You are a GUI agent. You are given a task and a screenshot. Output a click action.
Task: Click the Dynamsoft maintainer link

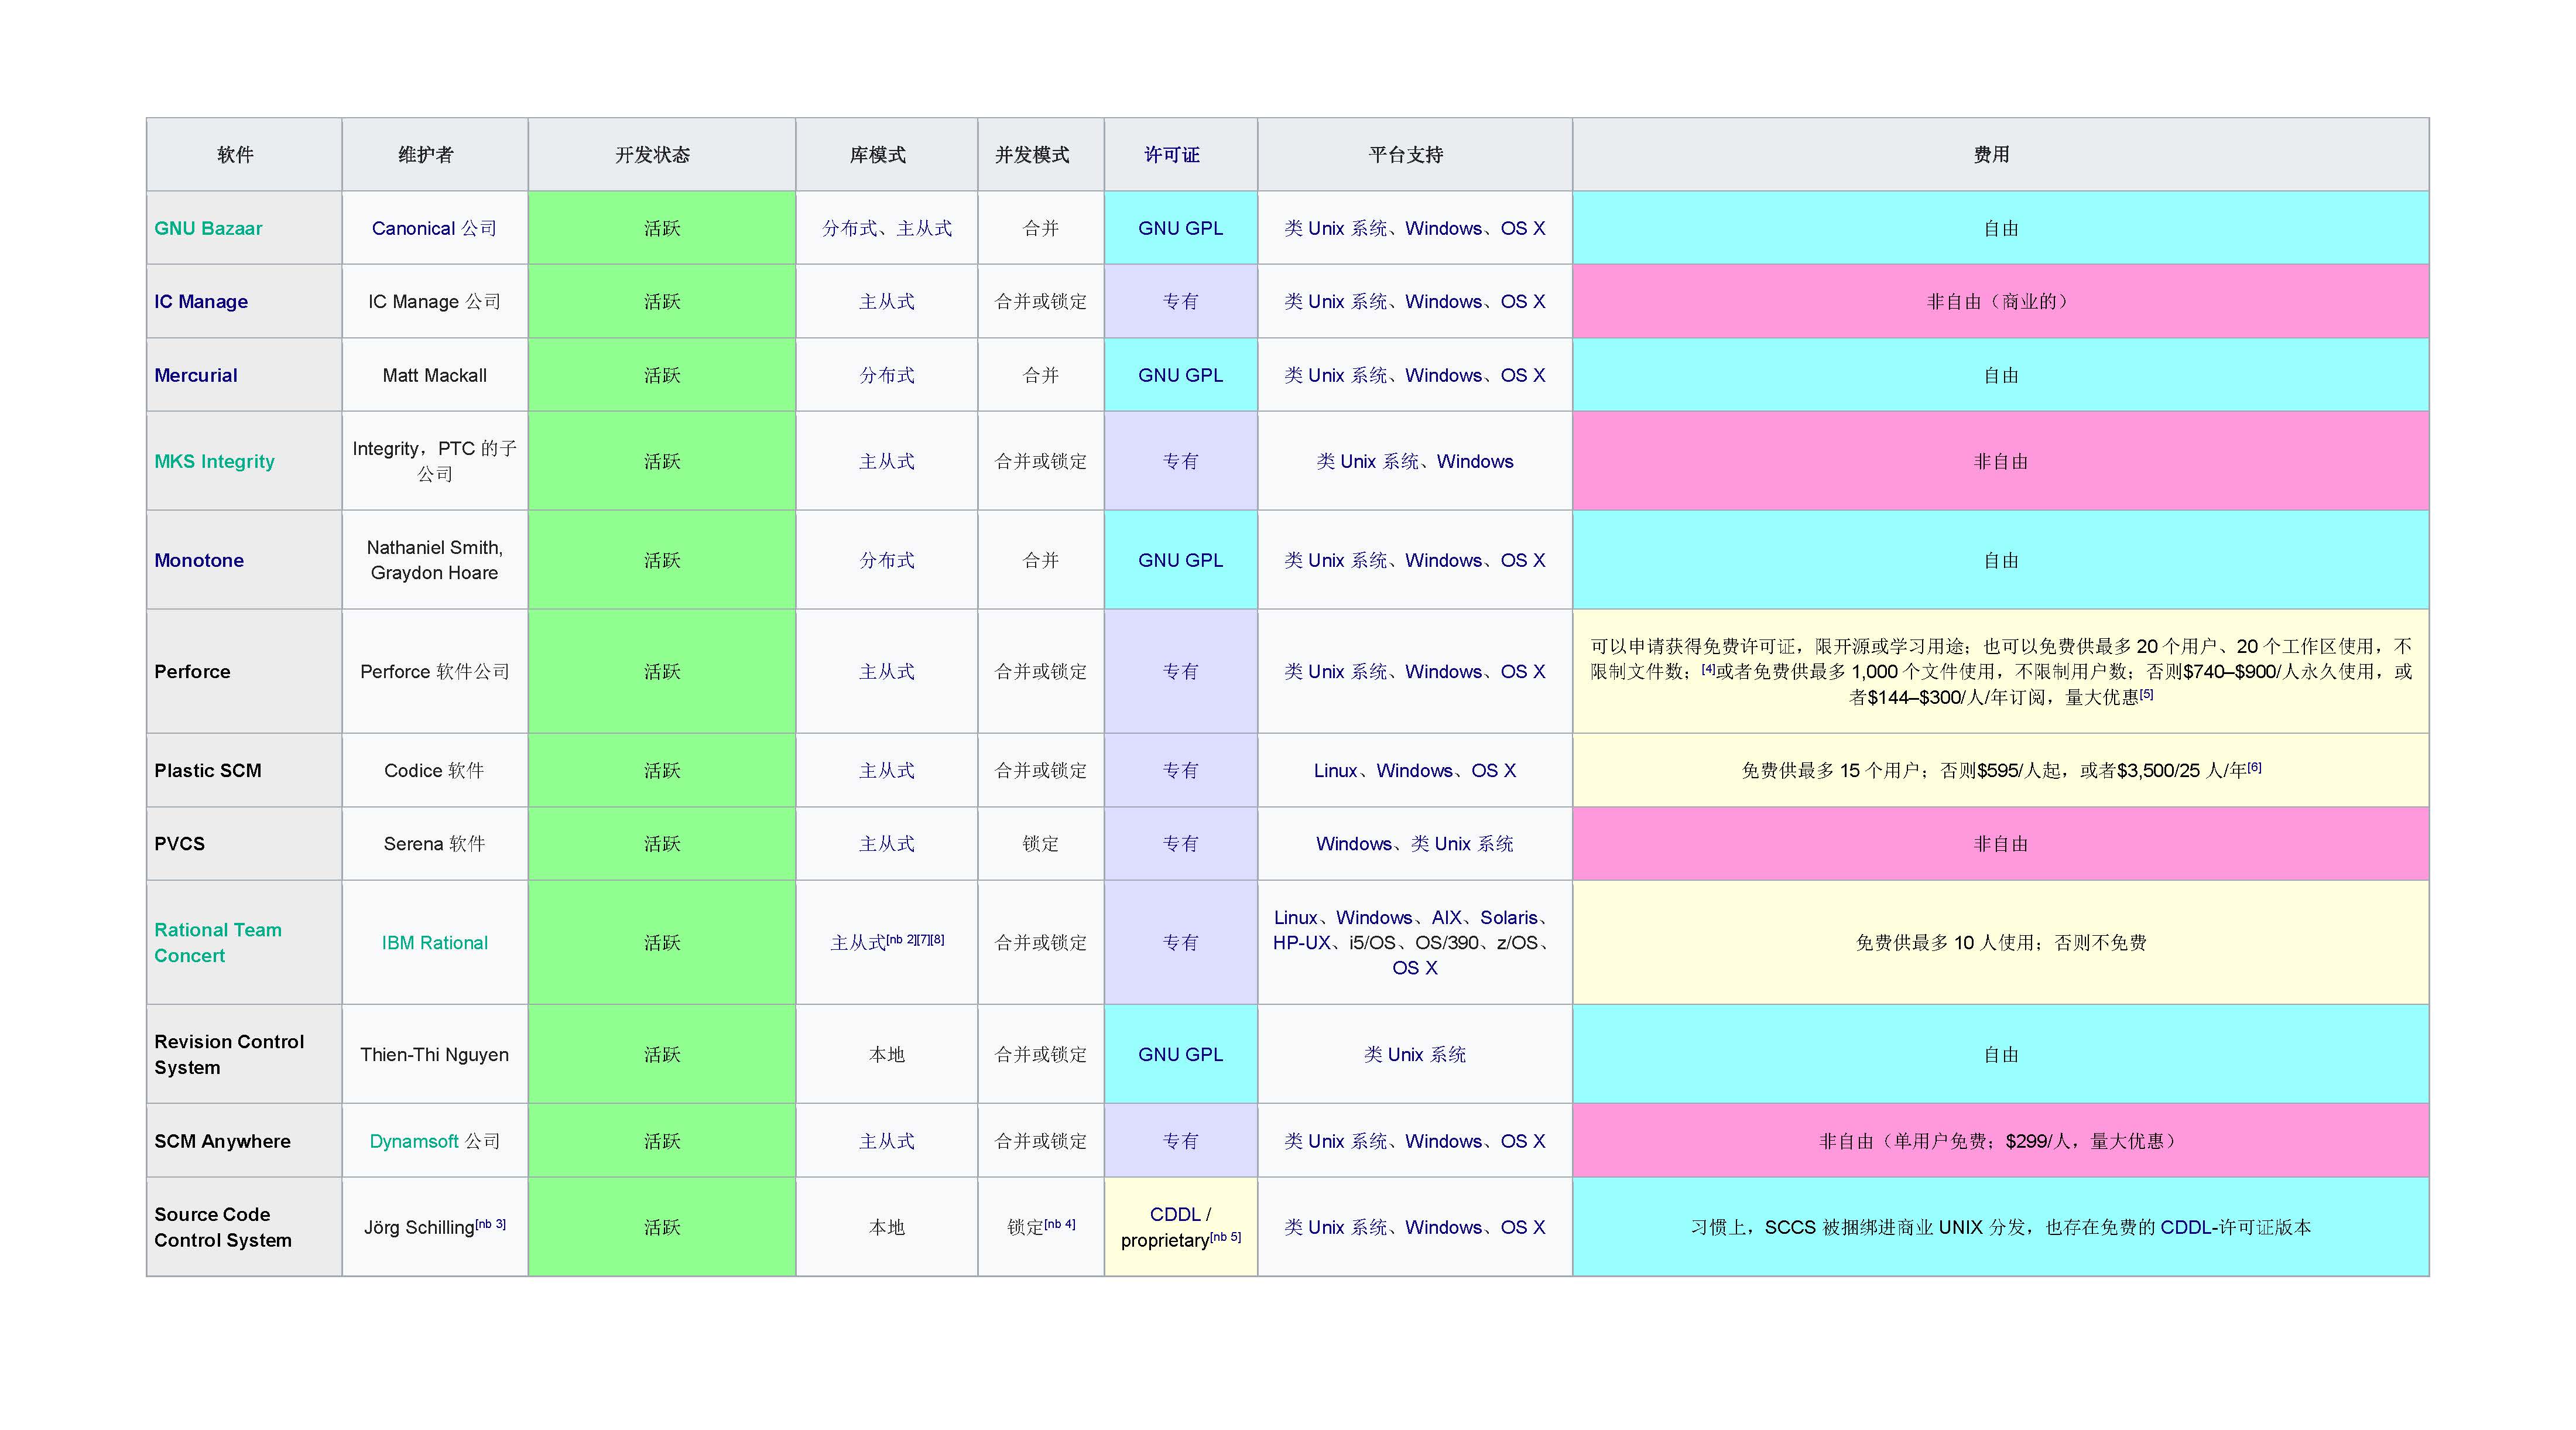pos(413,1141)
